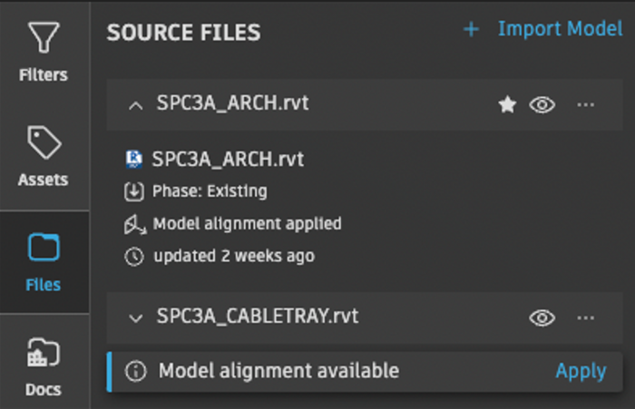Toggle visibility of SPC3A_CABLETRAY.rvt

542,317
